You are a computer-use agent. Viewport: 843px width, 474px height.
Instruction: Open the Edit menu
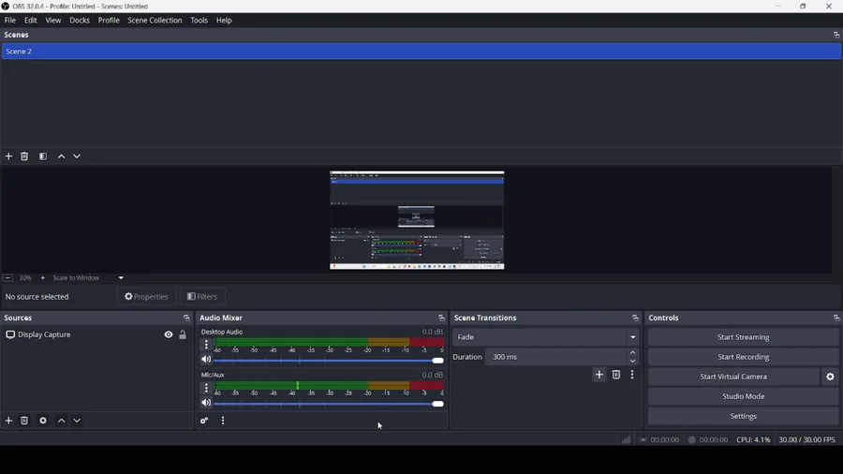coord(31,21)
